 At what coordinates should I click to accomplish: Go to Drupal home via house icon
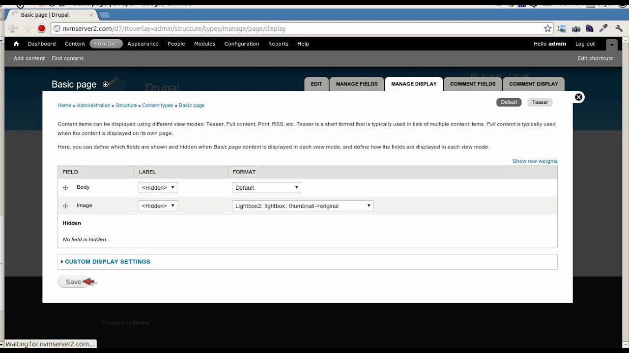tap(16, 44)
